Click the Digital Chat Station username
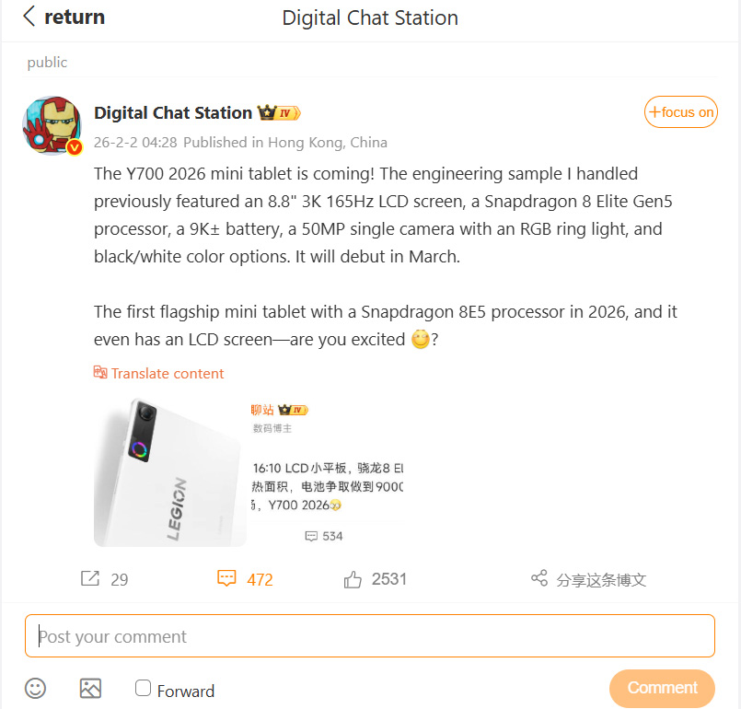This screenshot has height=709, width=741. 173,112
